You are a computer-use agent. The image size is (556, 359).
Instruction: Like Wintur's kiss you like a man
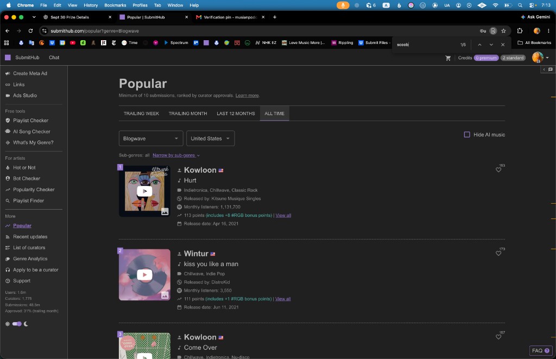click(498, 253)
